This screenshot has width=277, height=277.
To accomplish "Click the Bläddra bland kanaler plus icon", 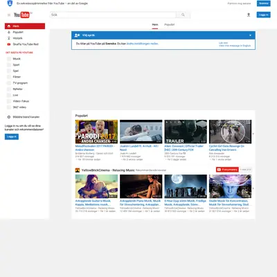I will (x=9, y=117).
